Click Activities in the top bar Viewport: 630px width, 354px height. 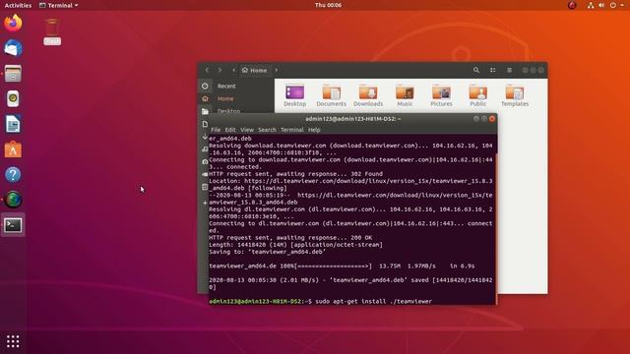point(18,5)
